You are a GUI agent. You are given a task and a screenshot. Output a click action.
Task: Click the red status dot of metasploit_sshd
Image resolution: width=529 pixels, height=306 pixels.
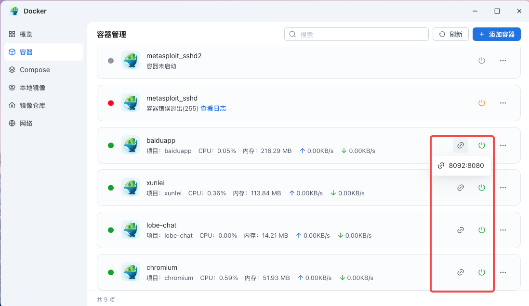click(111, 103)
